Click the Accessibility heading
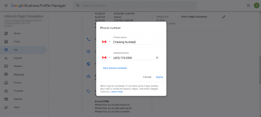Screen dimensions: 261x117 click(102, 101)
